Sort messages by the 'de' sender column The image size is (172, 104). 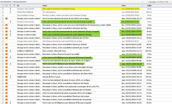pos(18,5)
